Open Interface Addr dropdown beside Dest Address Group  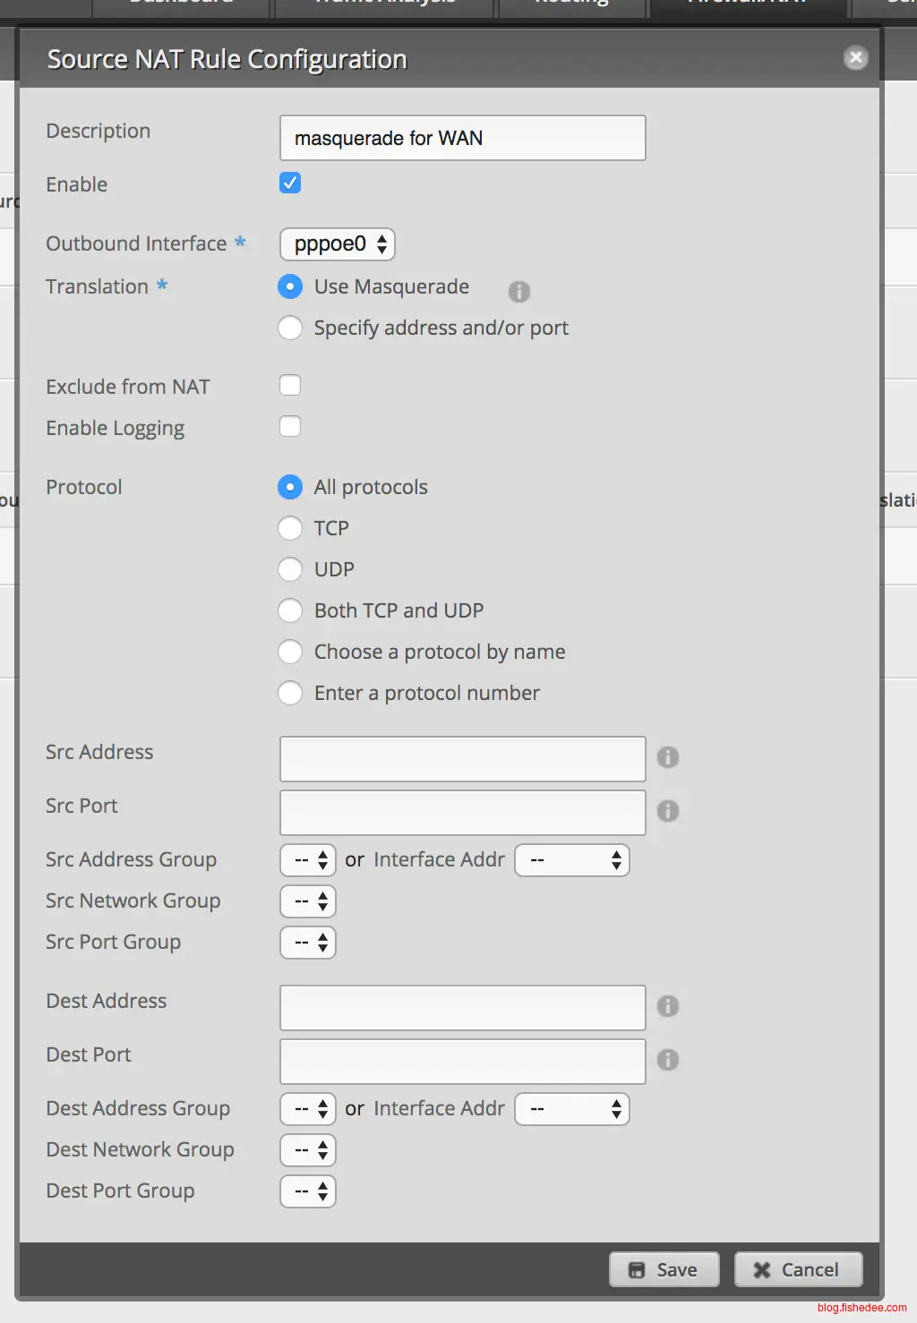coord(572,1109)
